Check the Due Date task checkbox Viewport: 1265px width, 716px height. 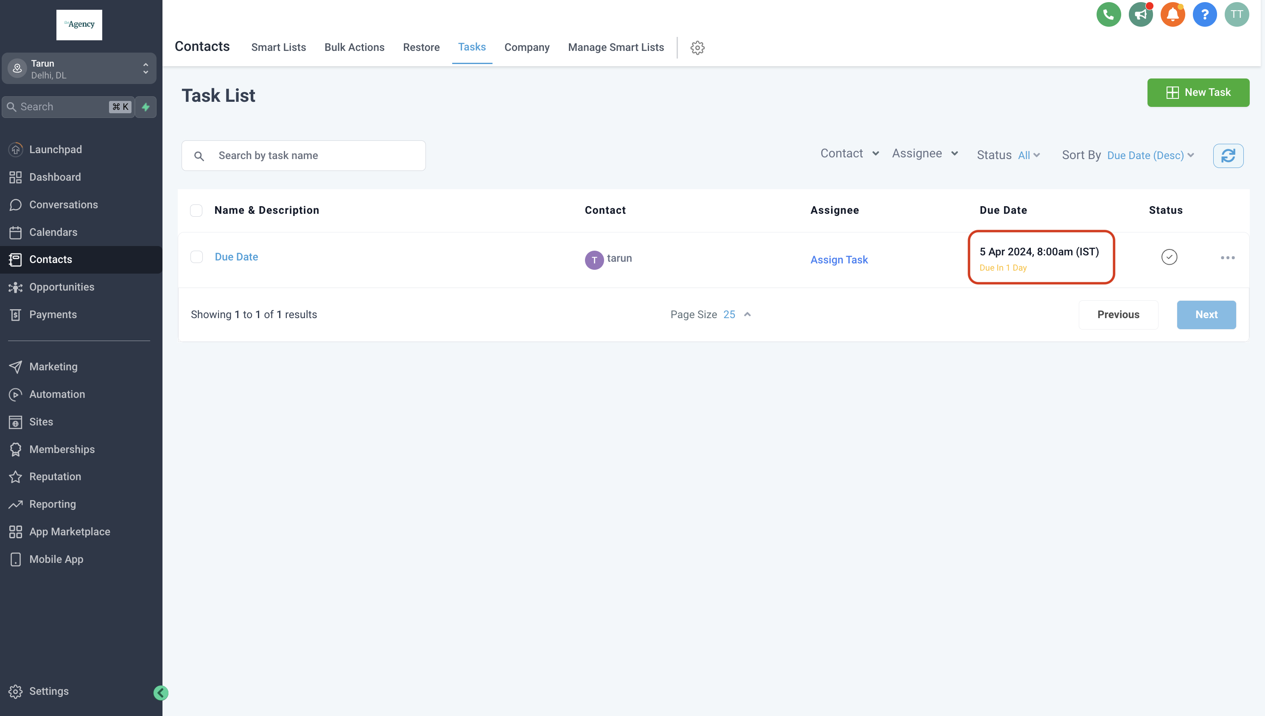(196, 257)
